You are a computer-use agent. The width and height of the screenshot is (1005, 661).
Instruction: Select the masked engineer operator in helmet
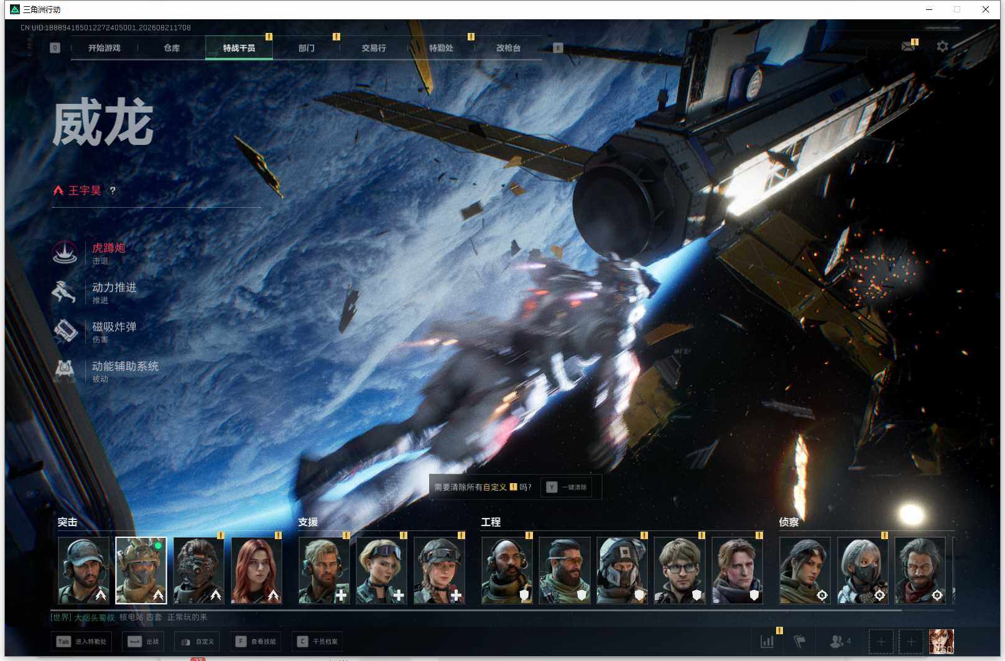(622, 570)
